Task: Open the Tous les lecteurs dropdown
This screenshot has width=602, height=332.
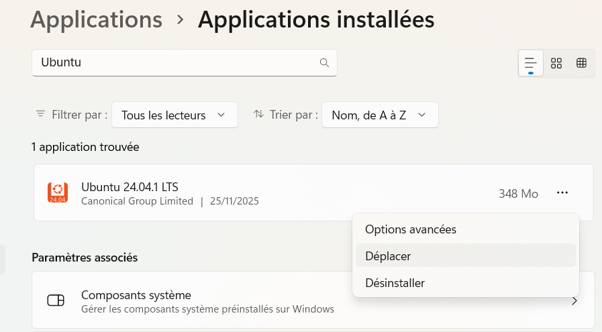Action: click(x=174, y=115)
